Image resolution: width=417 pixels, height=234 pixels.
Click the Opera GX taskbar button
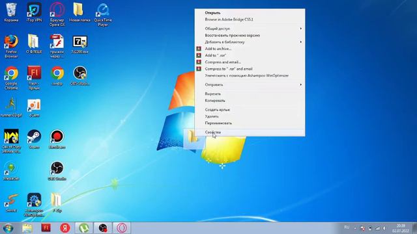[x=122, y=228]
